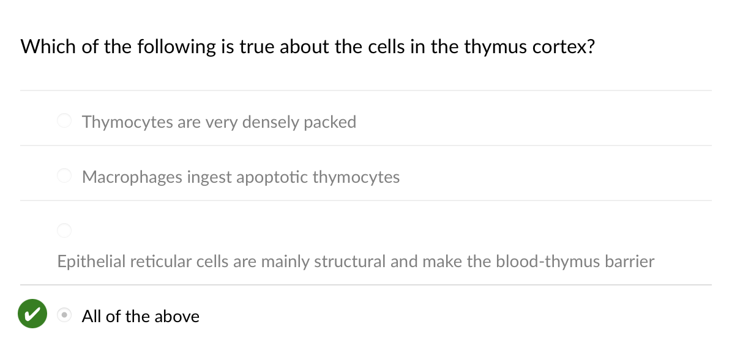This screenshot has width=732, height=357.
Task: Choose the Epithelial reticular cells radio button
Action: pyautogui.click(x=64, y=230)
